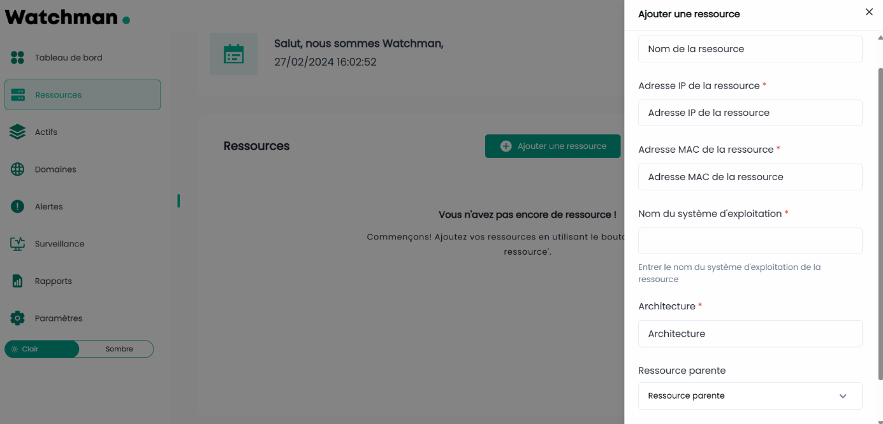Click the Ressource parente chevron arrow
Image resolution: width=883 pixels, height=424 pixels.
843,396
